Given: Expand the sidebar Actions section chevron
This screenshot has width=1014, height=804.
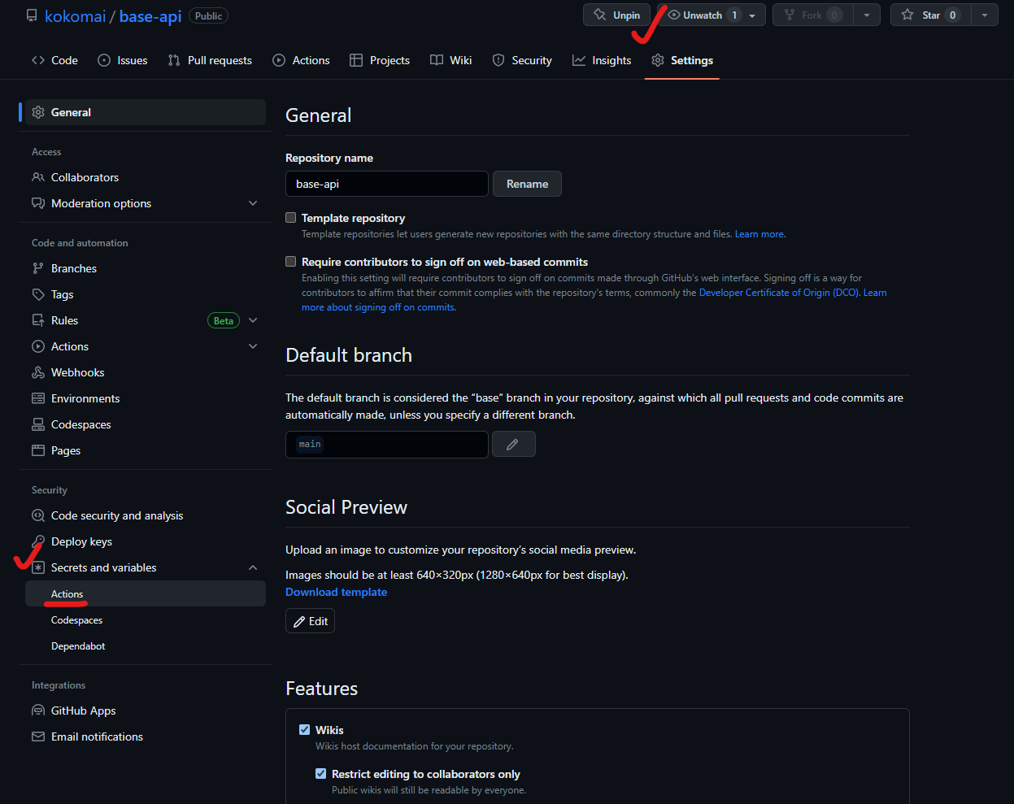Looking at the screenshot, I should (253, 346).
